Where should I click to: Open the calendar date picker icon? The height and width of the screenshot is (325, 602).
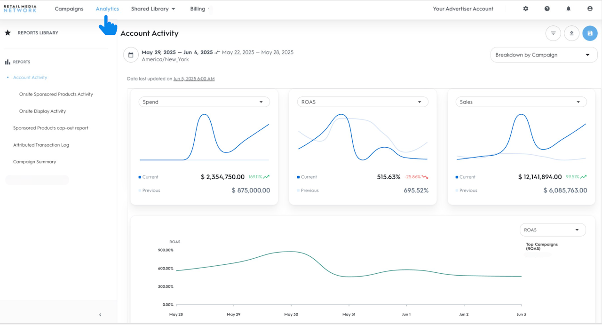pos(131,55)
